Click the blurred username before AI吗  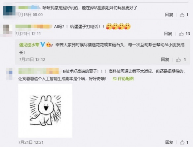[34, 27]
